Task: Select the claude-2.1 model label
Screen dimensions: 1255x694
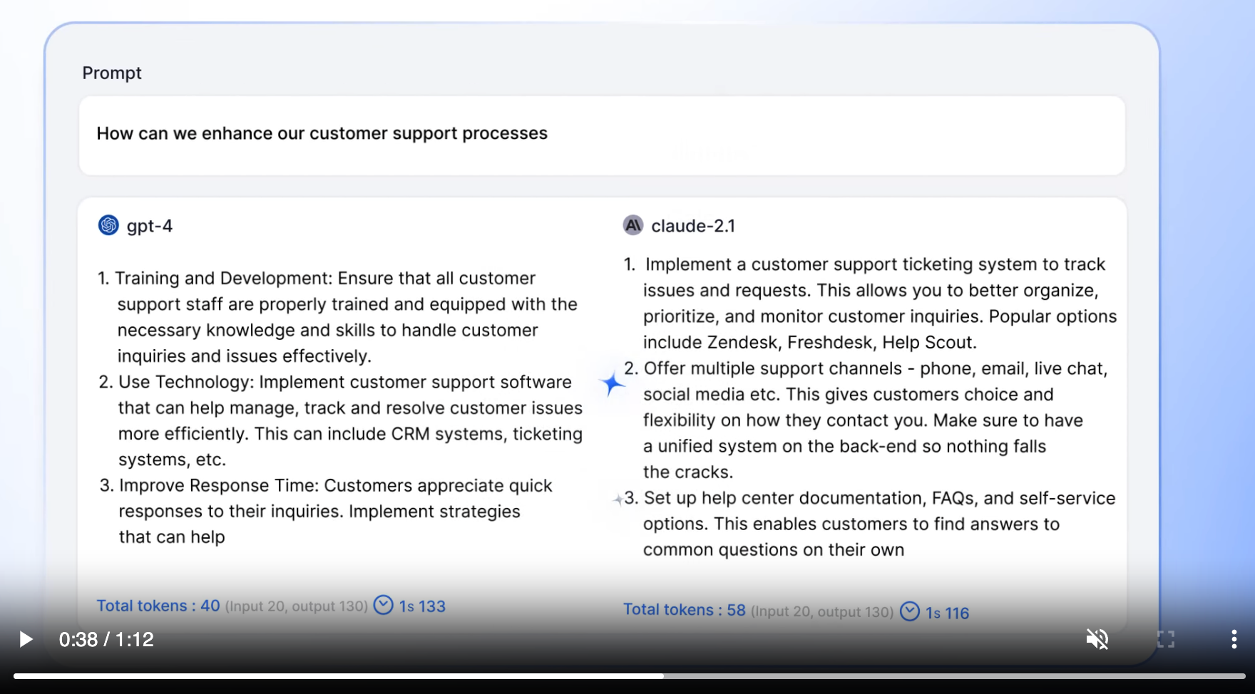Action: (x=693, y=226)
